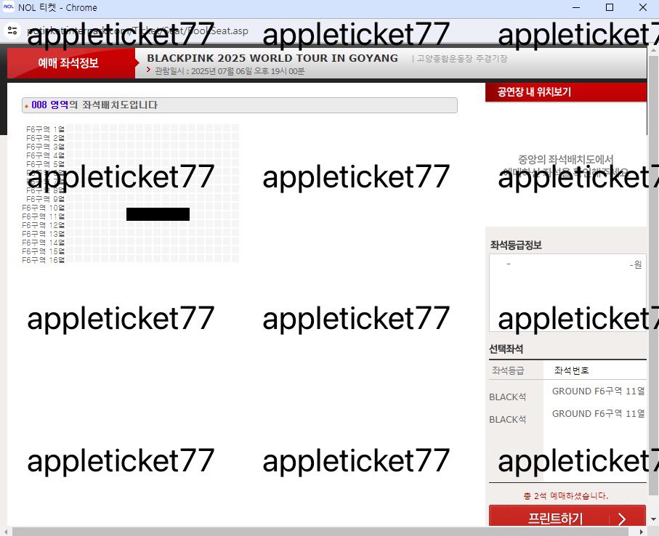Viewport: 659px width, 536px height.
Task: Click the 좌석등급 column header
Action: pyautogui.click(x=508, y=370)
